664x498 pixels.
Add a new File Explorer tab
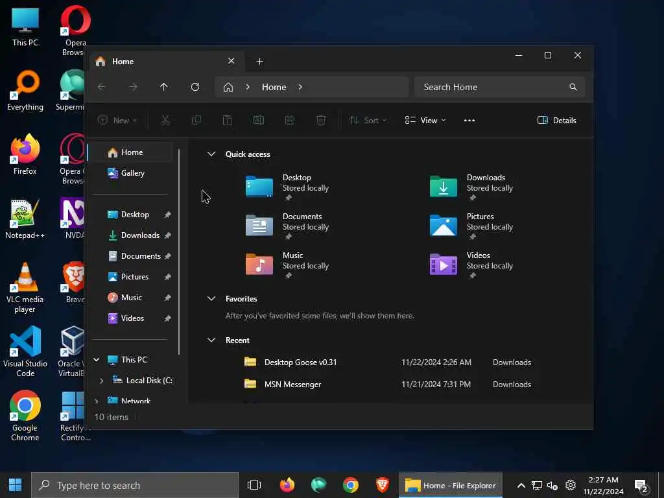pyautogui.click(x=260, y=62)
